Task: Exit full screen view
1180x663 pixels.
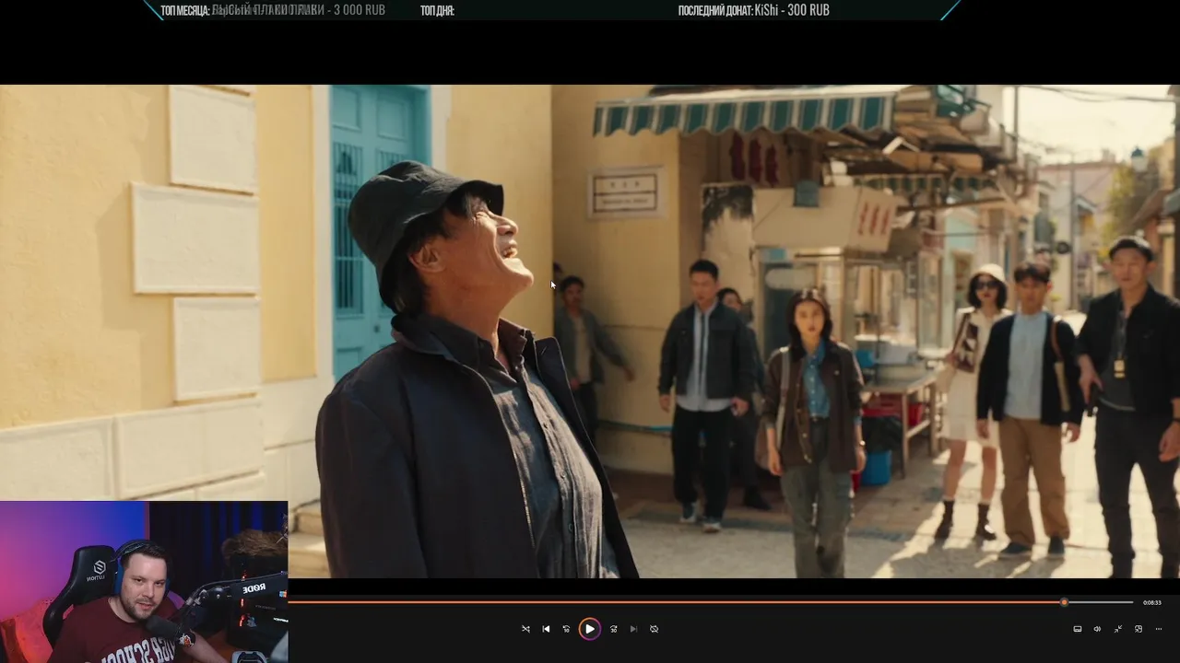Action: click(1117, 629)
